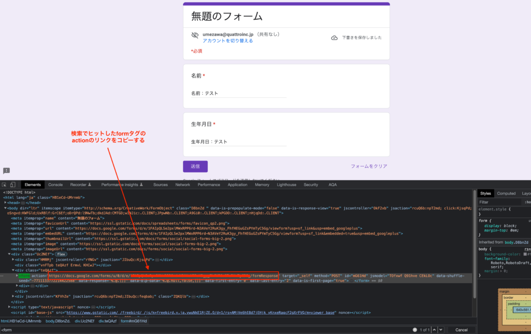Select the Styles pane tab

[x=485, y=193]
